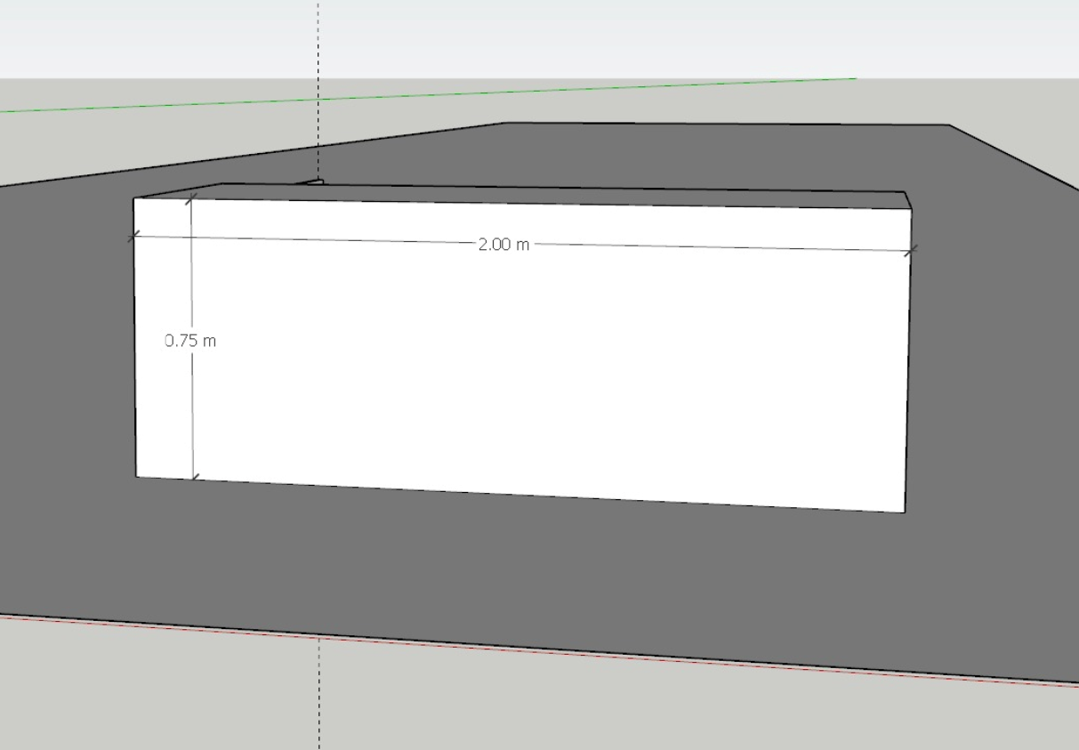Click the dotted blue axis below the ground plane
The width and height of the screenshot is (1079, 750).
(318, 694)
